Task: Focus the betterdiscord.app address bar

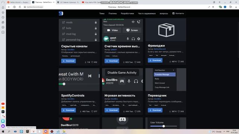Action: tap(35, 7)
